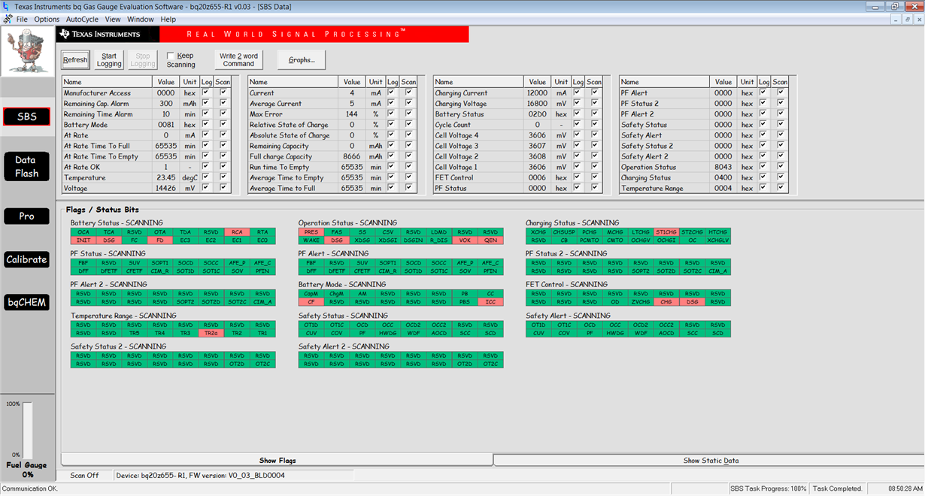Click SBS Task Progress status field
The image size is (925, 496).
coord(768,488)
